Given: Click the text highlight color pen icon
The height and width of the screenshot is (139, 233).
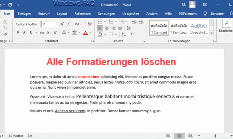Looking at the screenshot, I should (74, 33).
